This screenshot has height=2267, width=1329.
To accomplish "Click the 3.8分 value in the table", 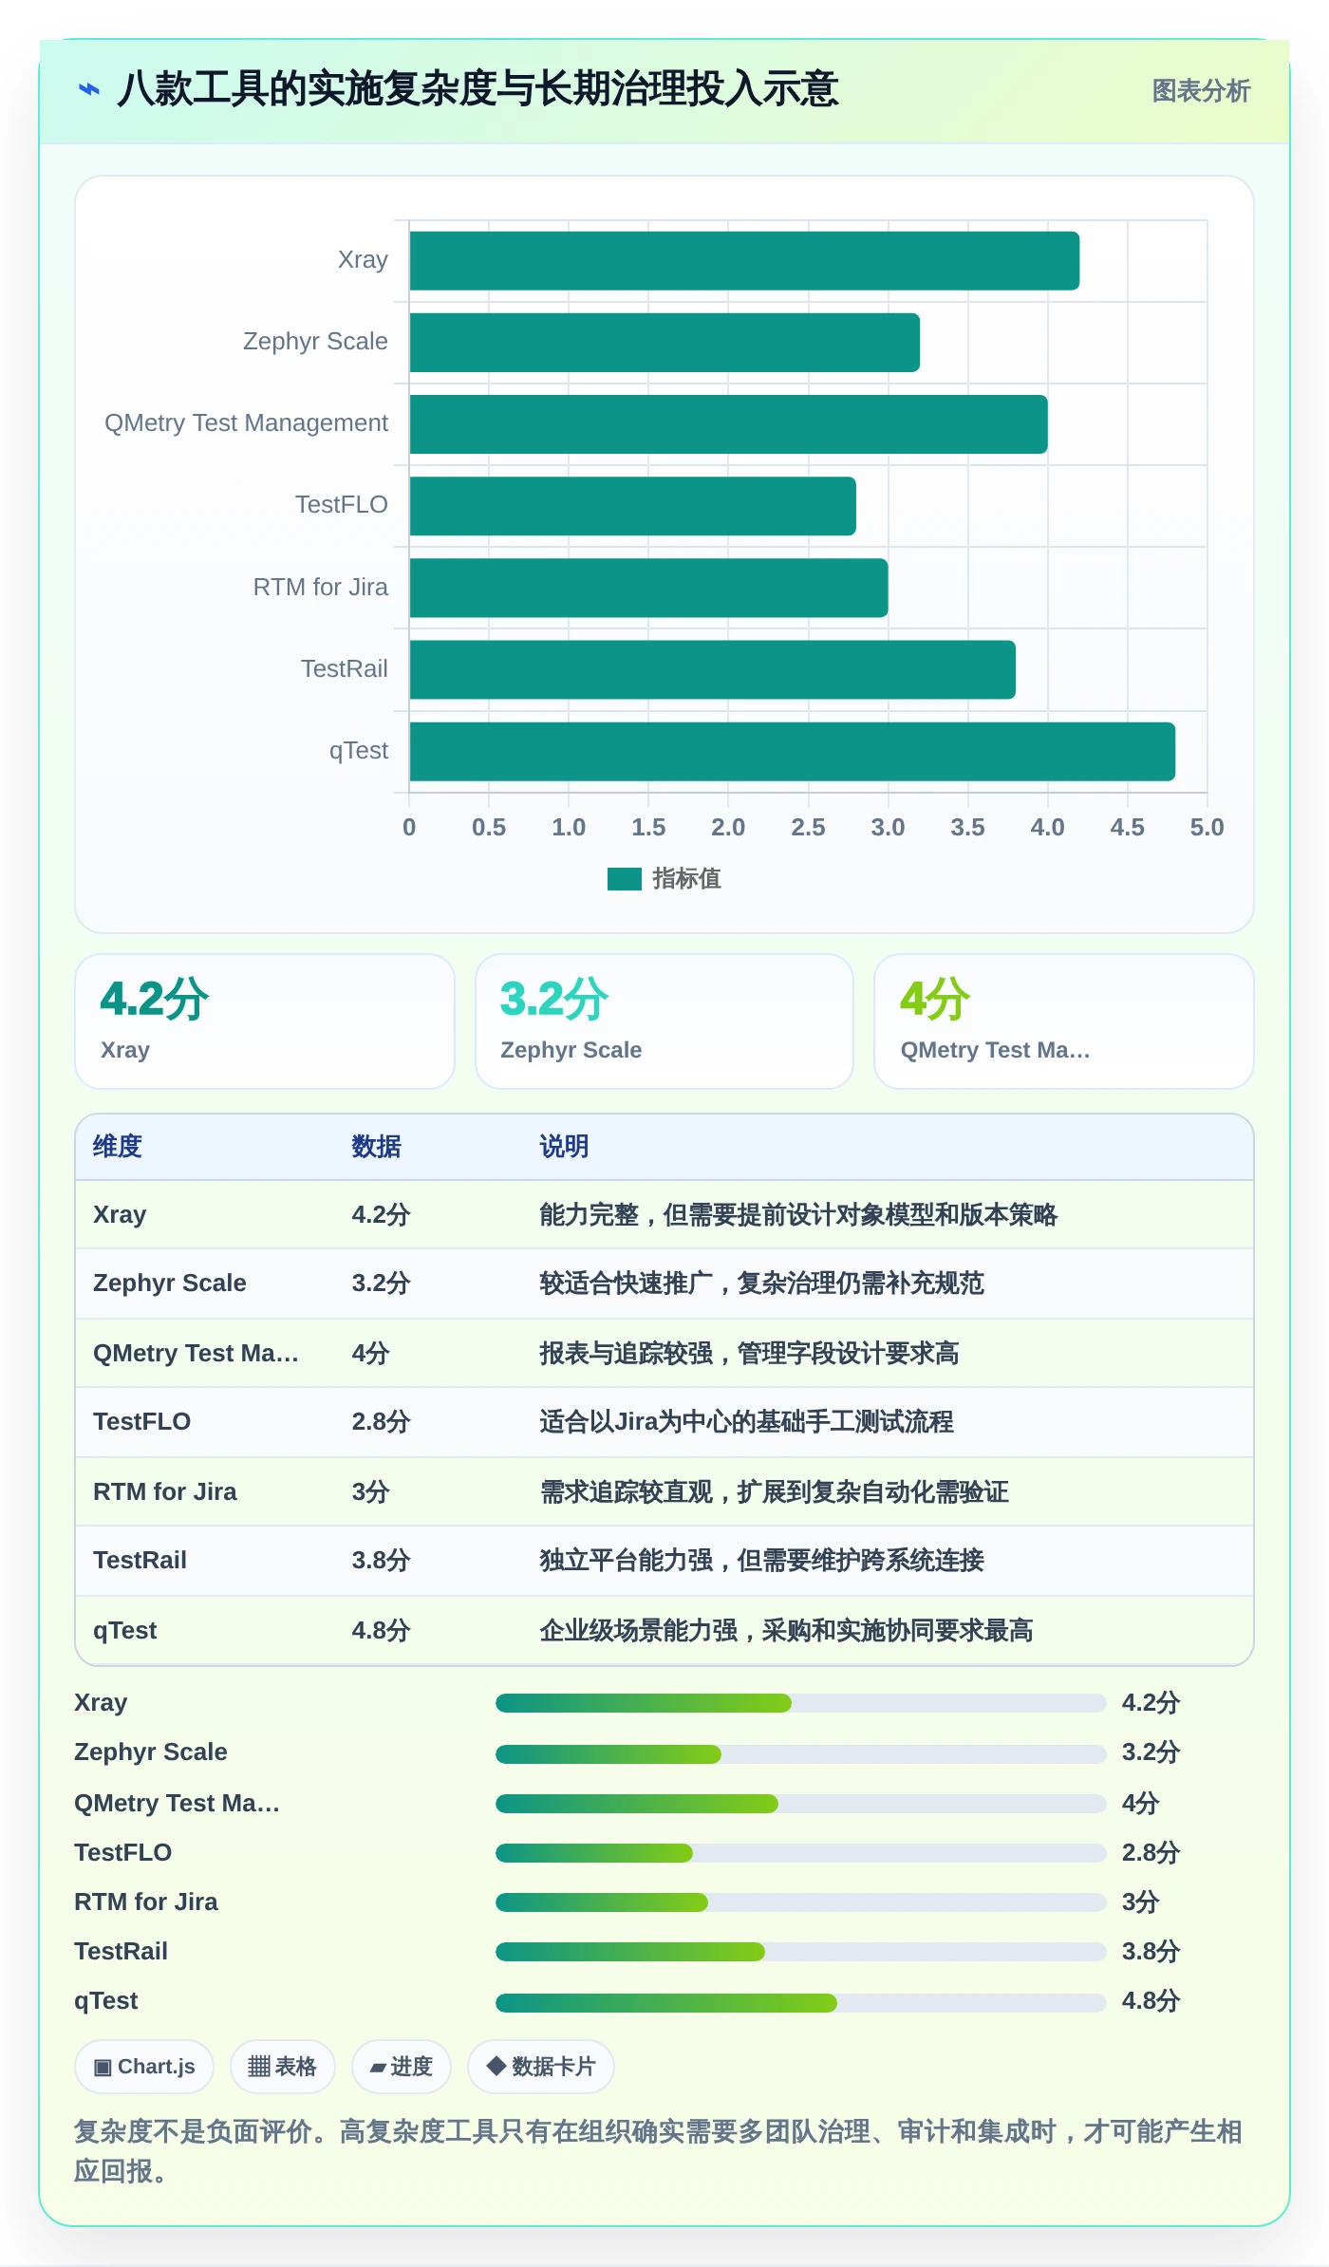I will pos(381,1560).
